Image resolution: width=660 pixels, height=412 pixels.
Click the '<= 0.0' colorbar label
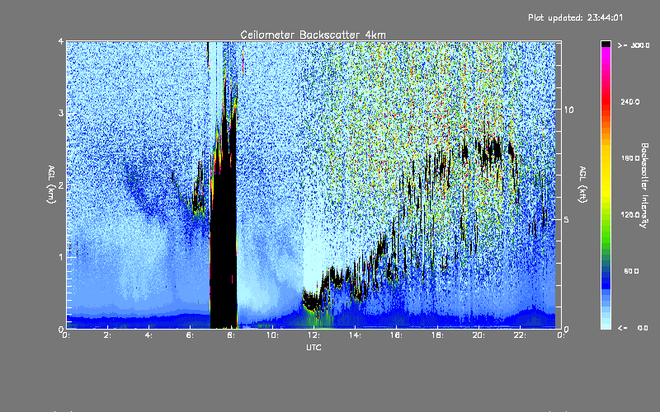(633, 328)
